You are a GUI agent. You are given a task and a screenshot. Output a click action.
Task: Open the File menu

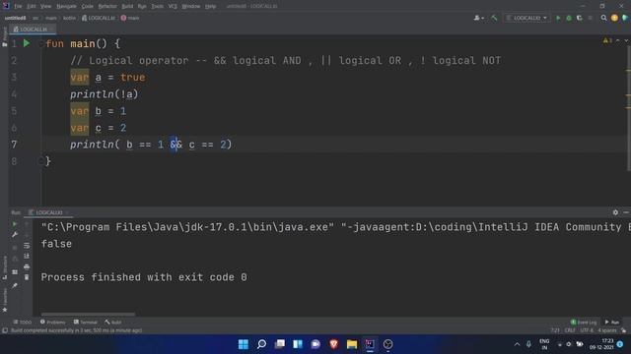(x=18, y=6)
